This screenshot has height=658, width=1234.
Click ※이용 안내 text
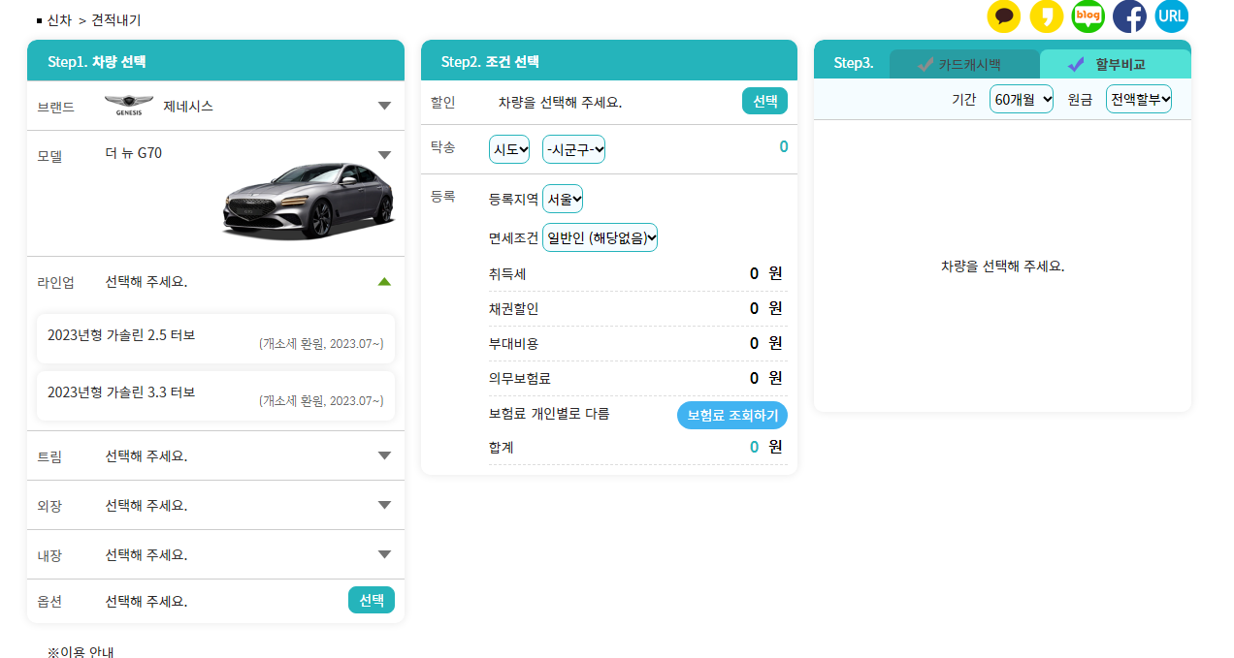point(81,651)
